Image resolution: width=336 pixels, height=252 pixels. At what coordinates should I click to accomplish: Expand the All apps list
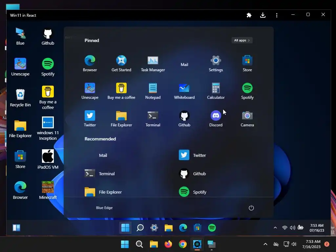pyautogui.click(x=242, y=40)
